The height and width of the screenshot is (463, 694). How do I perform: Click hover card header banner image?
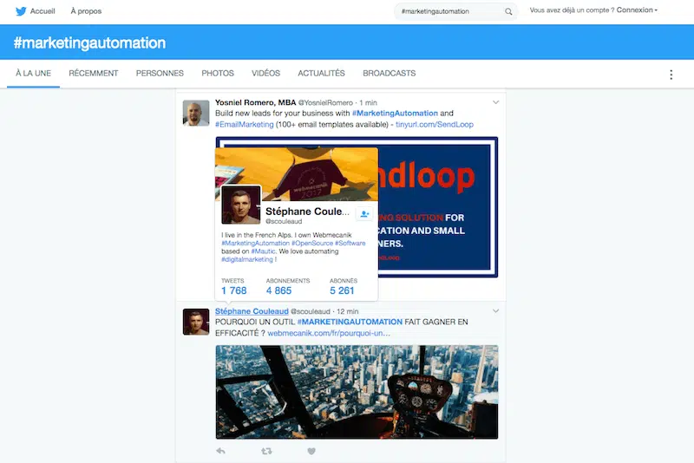297,173
